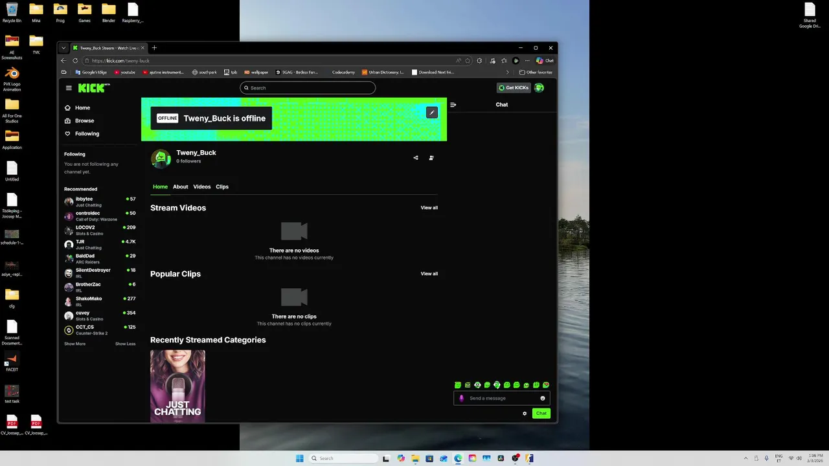829x466 pixels.
Task: Switch to the Clips channel tab
Action: 222,186
